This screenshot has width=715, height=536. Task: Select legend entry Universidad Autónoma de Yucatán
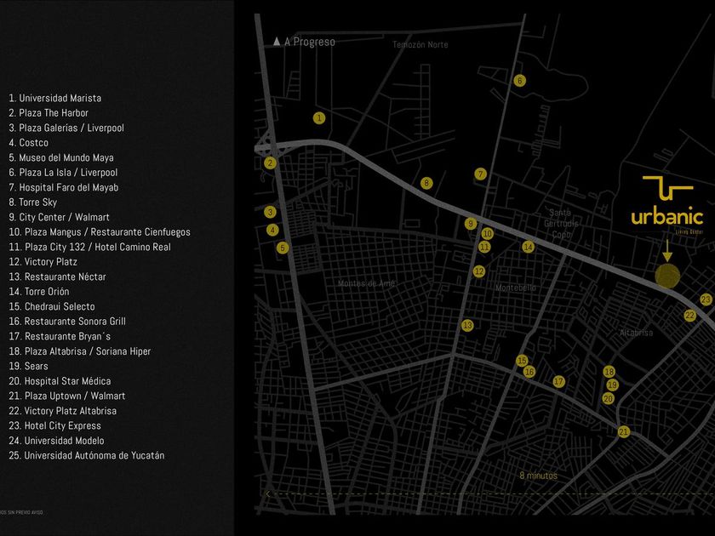(x=87, y=455)
